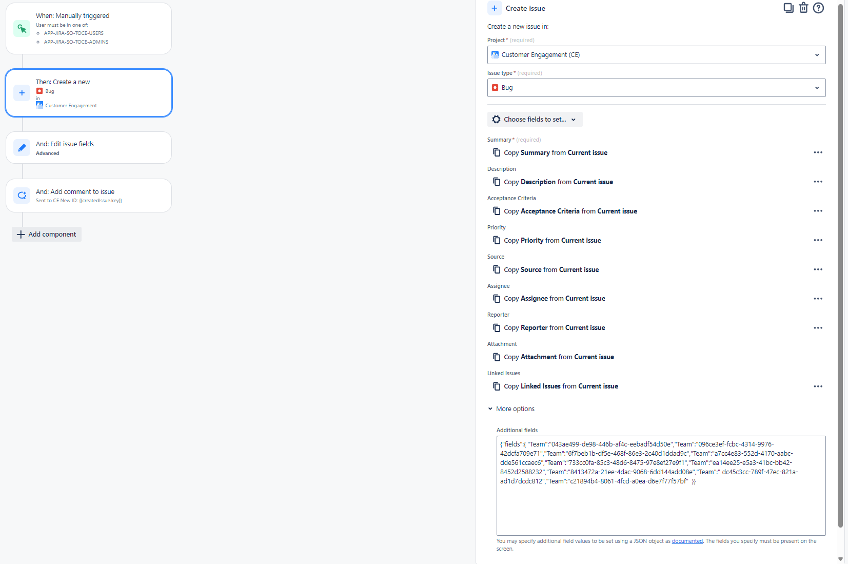Click Copy Linked Issues from Current issue
Screen dimensions: 848x564
(x=561, y=386)
